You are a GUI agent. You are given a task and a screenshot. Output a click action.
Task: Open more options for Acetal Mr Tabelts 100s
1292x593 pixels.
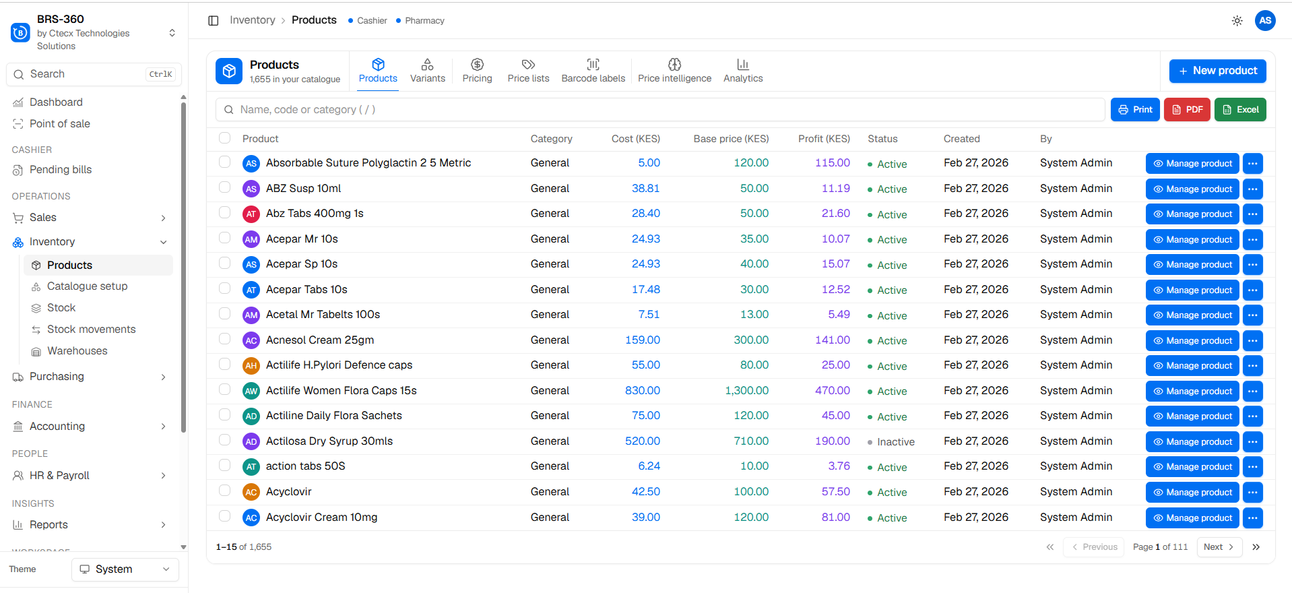[1253, 315]
